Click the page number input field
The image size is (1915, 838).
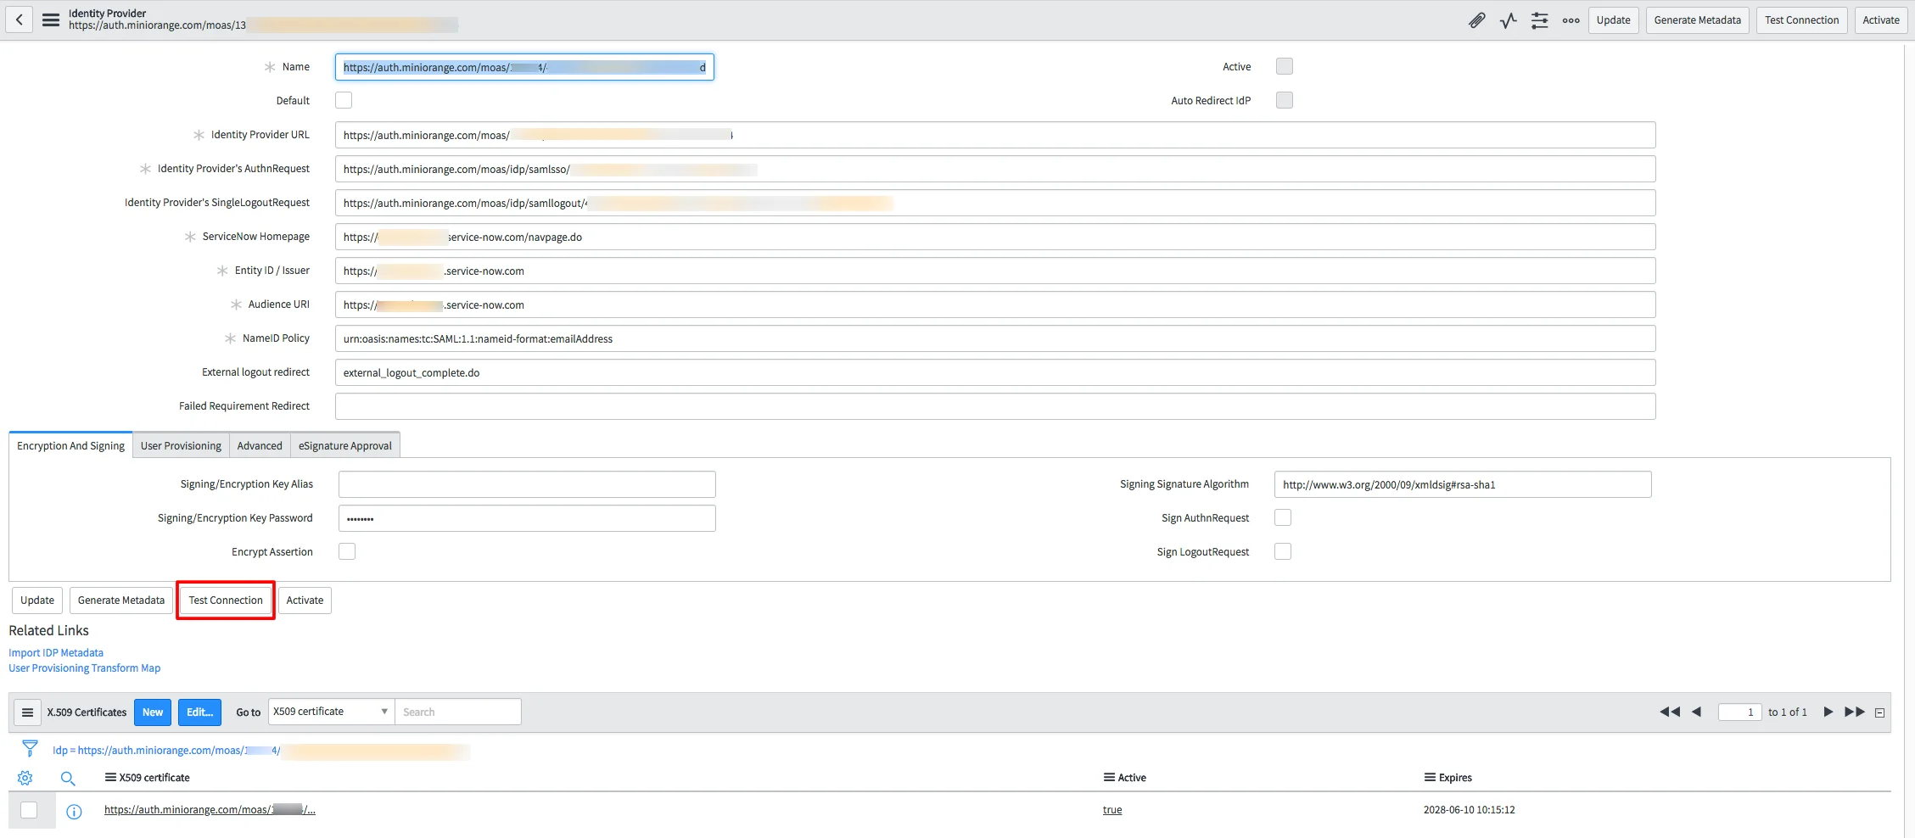[1740, 712]
